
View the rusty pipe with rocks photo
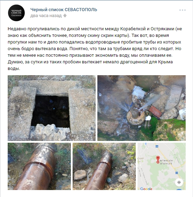pos(104,166)
